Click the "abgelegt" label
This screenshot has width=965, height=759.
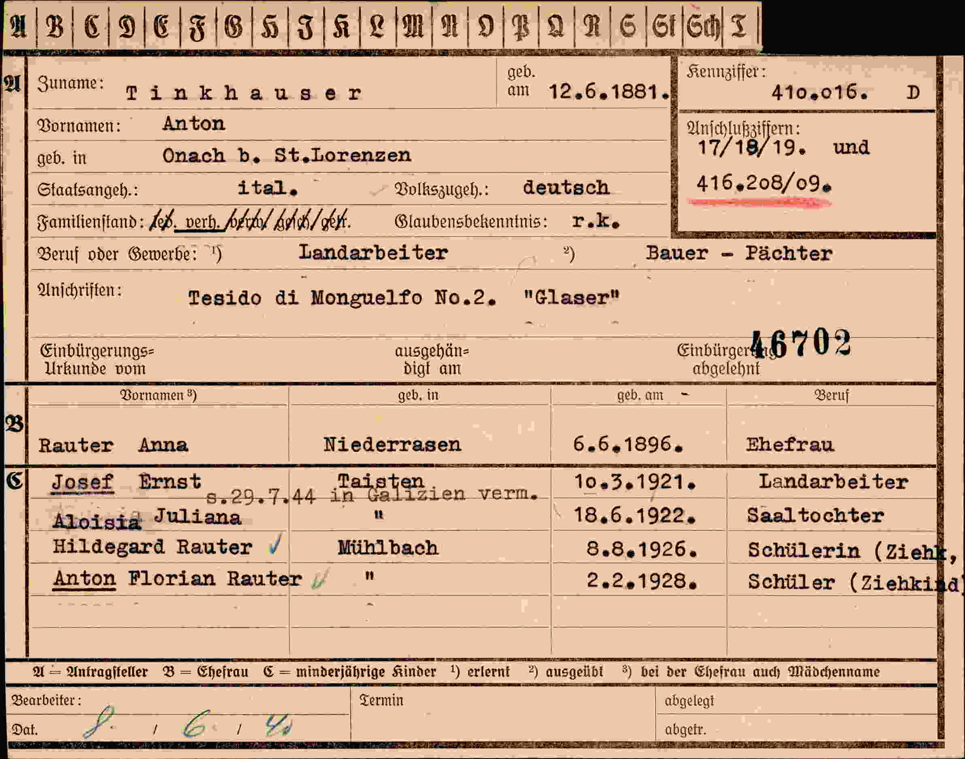689,701
